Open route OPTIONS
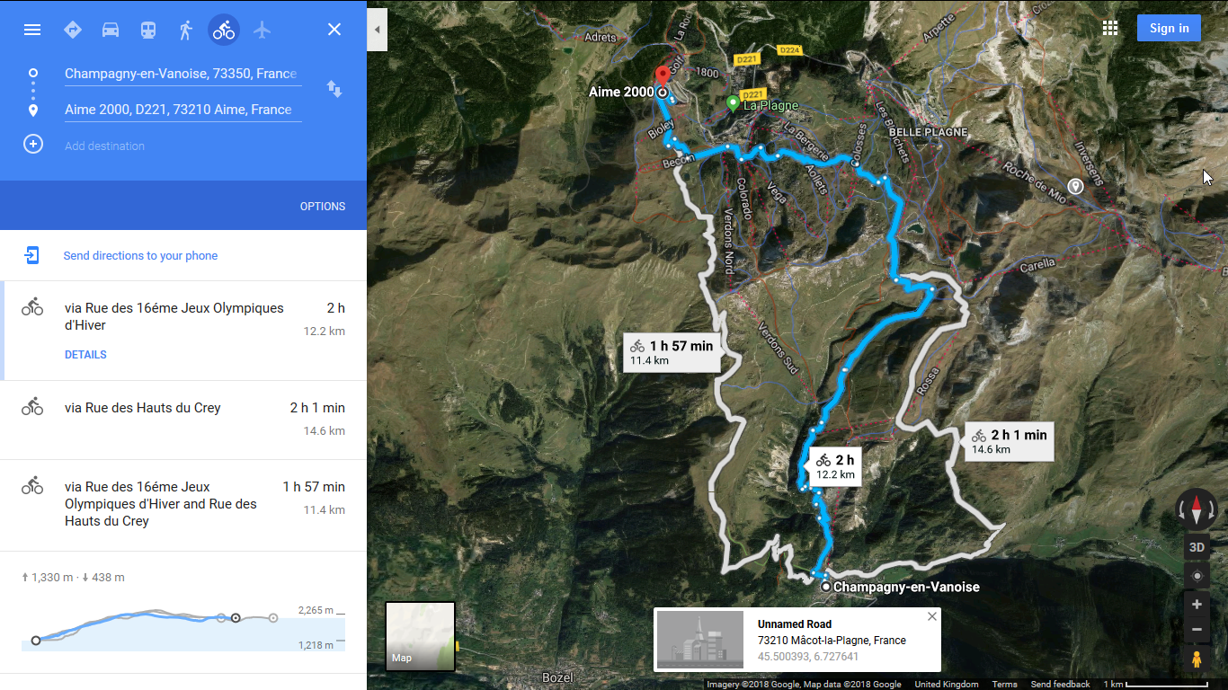The height and width of the screenshot is (690, 1228). 323,207
